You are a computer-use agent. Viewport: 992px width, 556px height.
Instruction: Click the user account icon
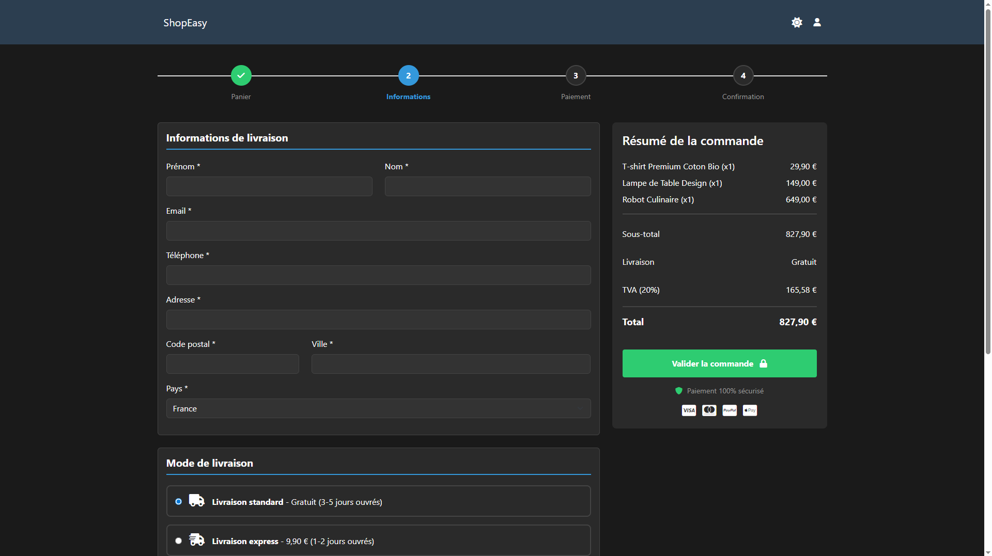pos(817,22)
